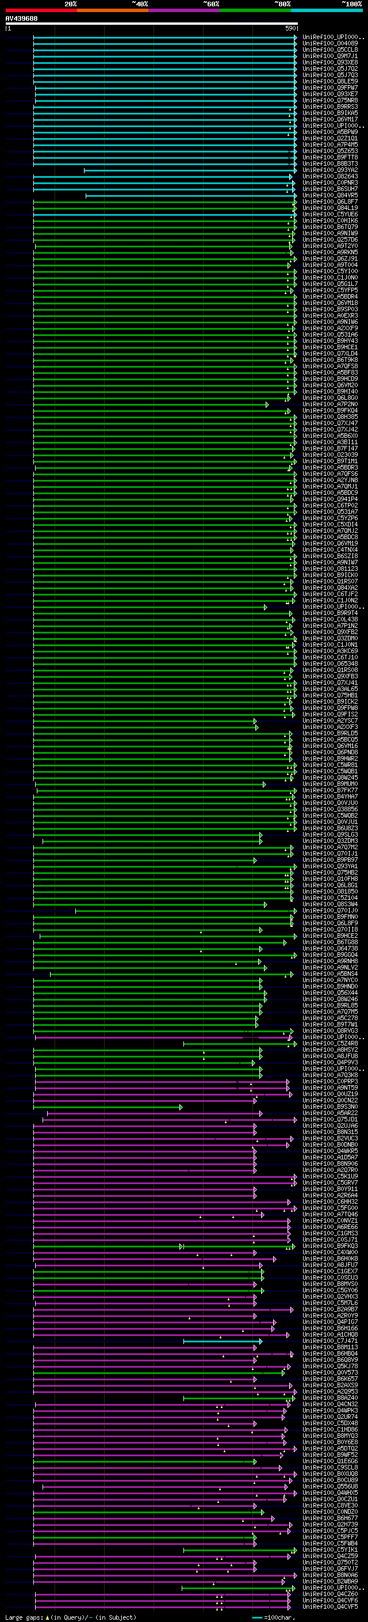Select UniRef100_B9MUM0 label
Viewport: 368px width, 1622px height.
330,784
